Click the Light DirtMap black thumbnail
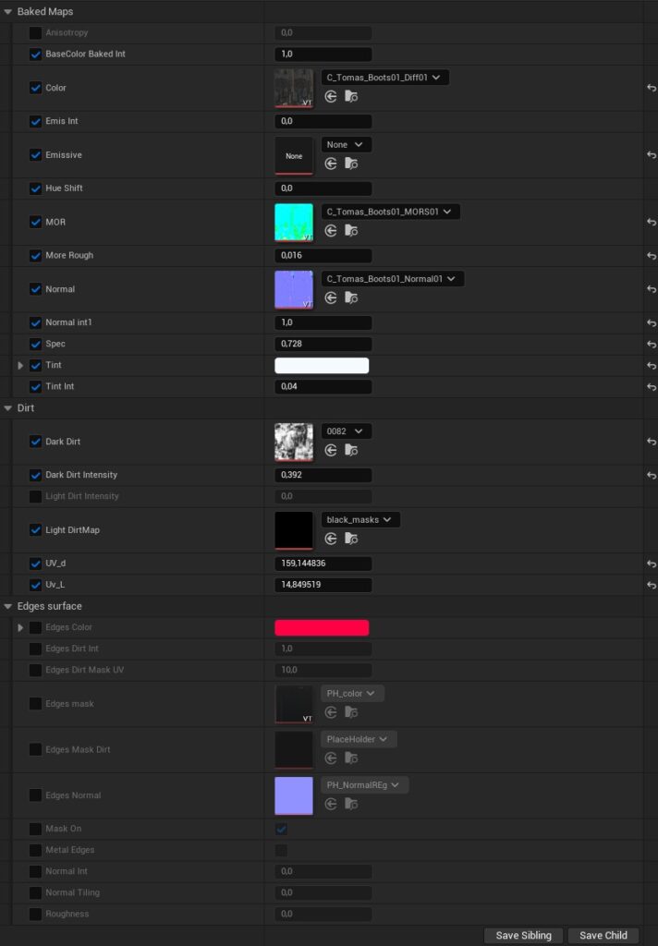This screenshot has height=946, width=658. pyautogui.click(x=294, y=530)
